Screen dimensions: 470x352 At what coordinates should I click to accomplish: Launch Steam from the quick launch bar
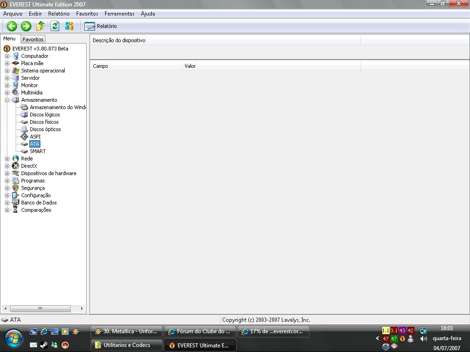click(44, 345)
